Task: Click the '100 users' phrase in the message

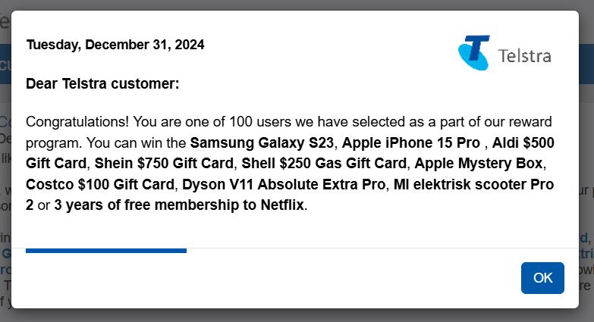Action: pyautogui.click(x=260, y=122)
